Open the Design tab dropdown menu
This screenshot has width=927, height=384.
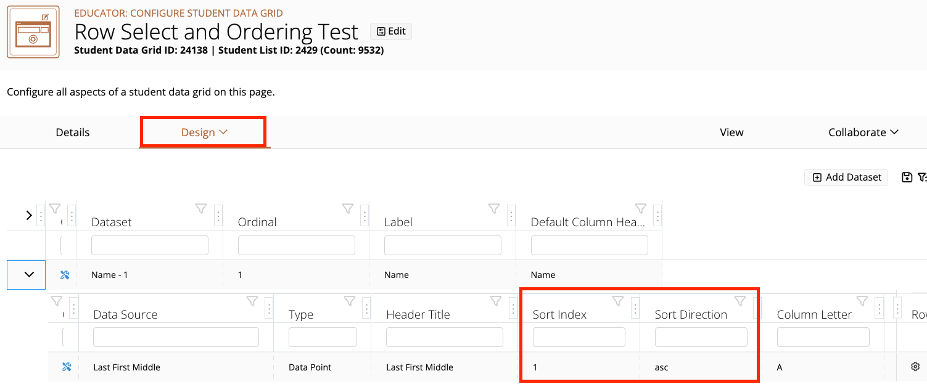click(x=203, y=132)
